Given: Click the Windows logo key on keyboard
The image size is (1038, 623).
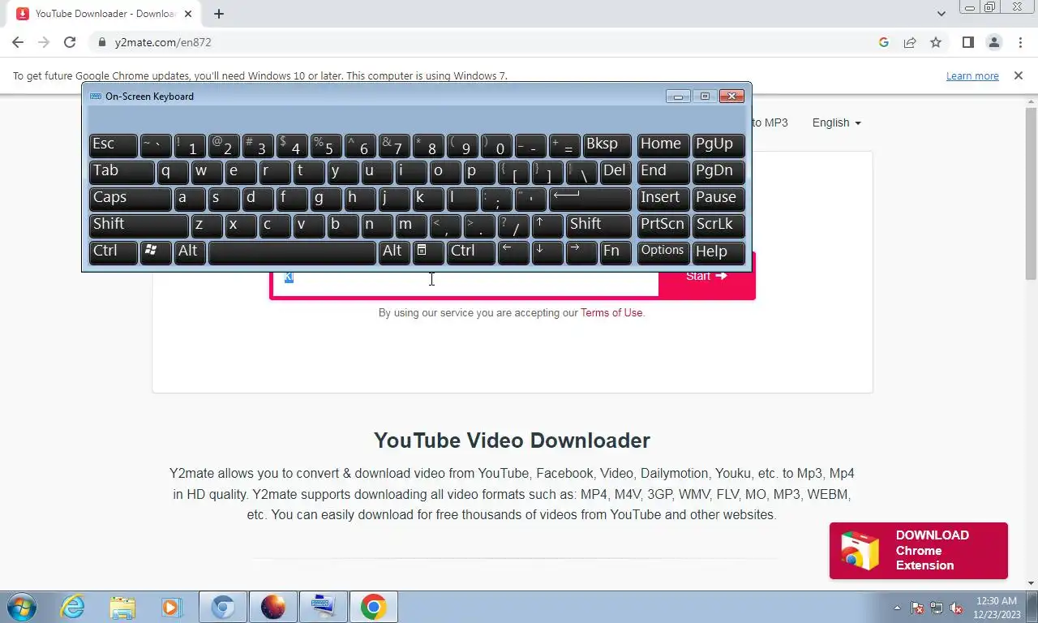Looking at the screenshot, I should coord(156,252).
